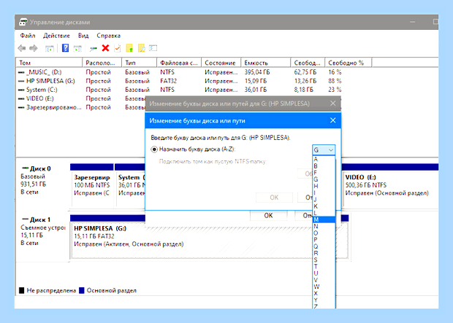
Task: Click the disk icon next to Диск 0
Action: click(x=25, y=168)
